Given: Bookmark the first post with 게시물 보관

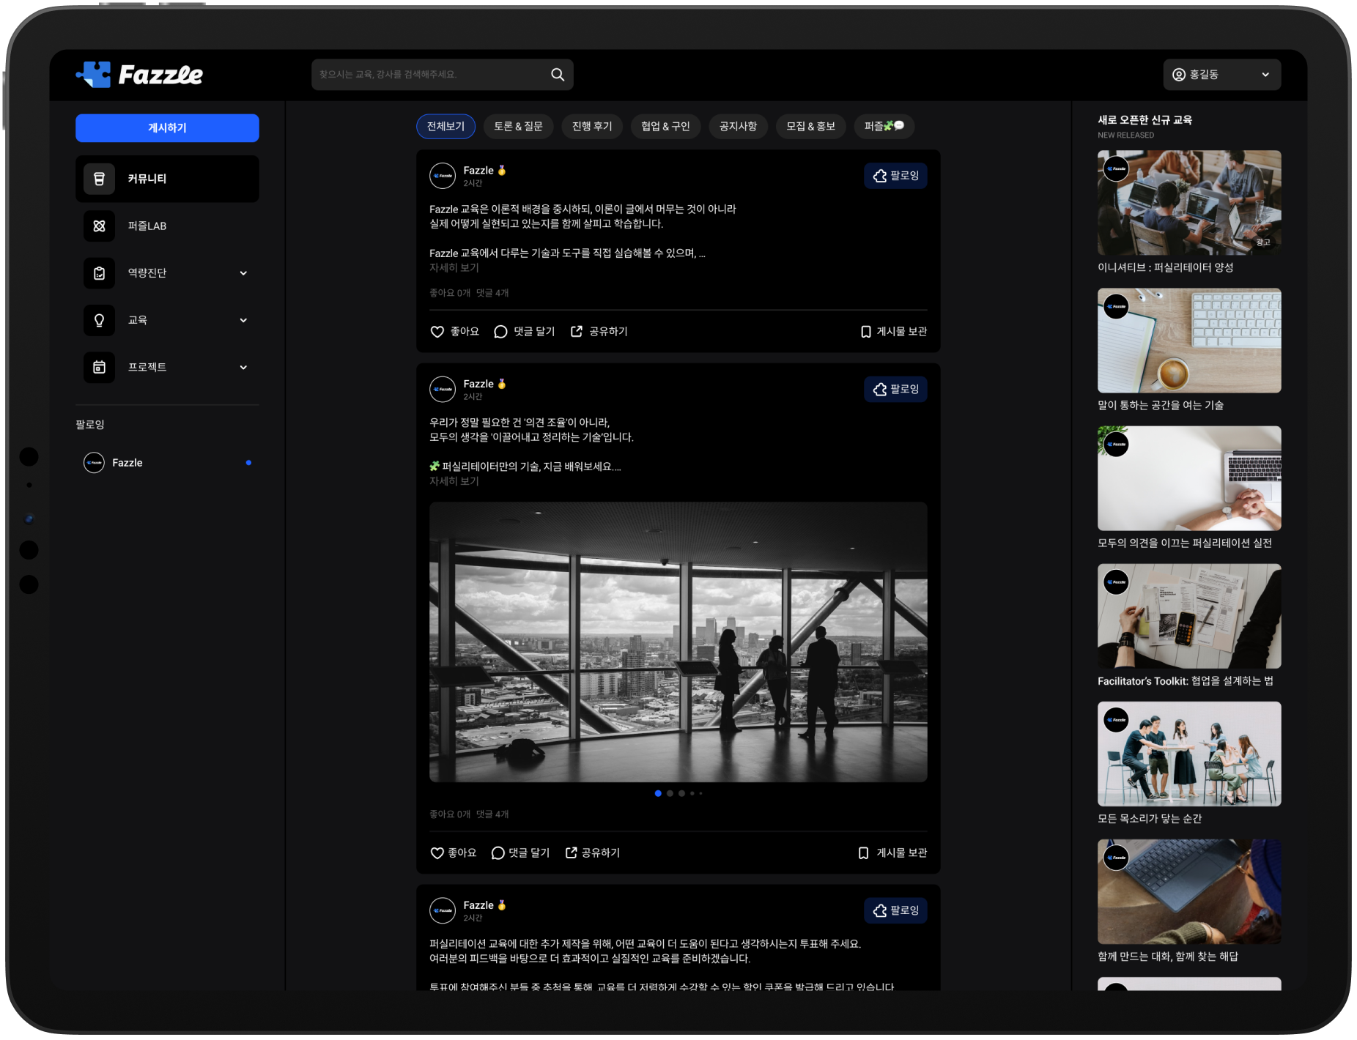Looking at the screenshot, I should point(893,332).
